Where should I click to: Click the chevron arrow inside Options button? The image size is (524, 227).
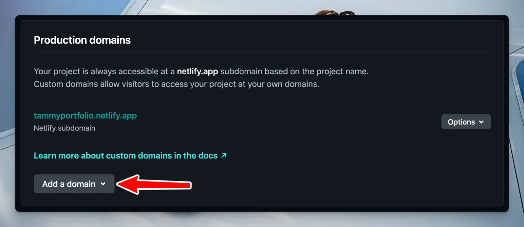481,122
